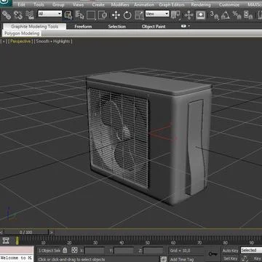The width and height of the screenshot is (262, 262).
Task: Enable Auto Key mode
Action: [230, 250]
